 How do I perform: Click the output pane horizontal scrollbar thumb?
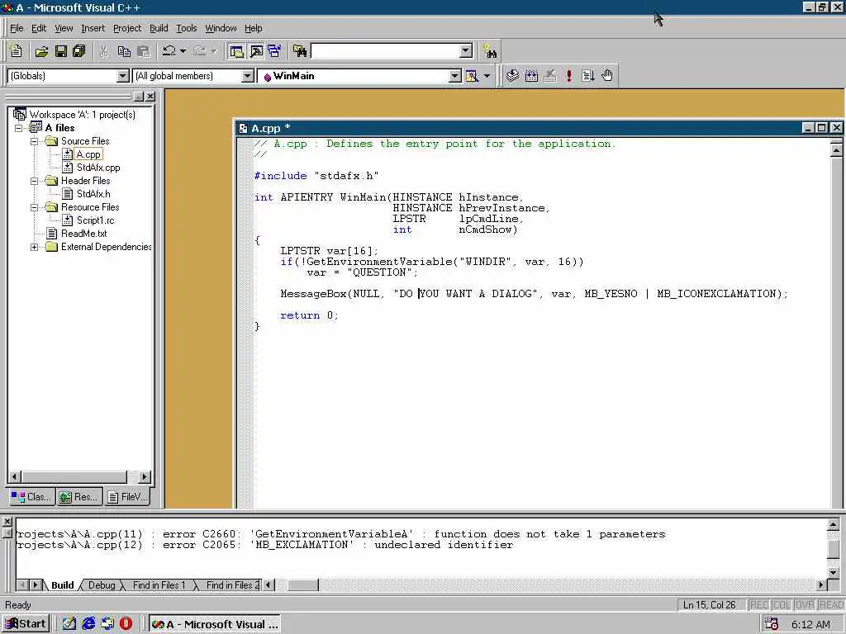[x=302, y=585]
